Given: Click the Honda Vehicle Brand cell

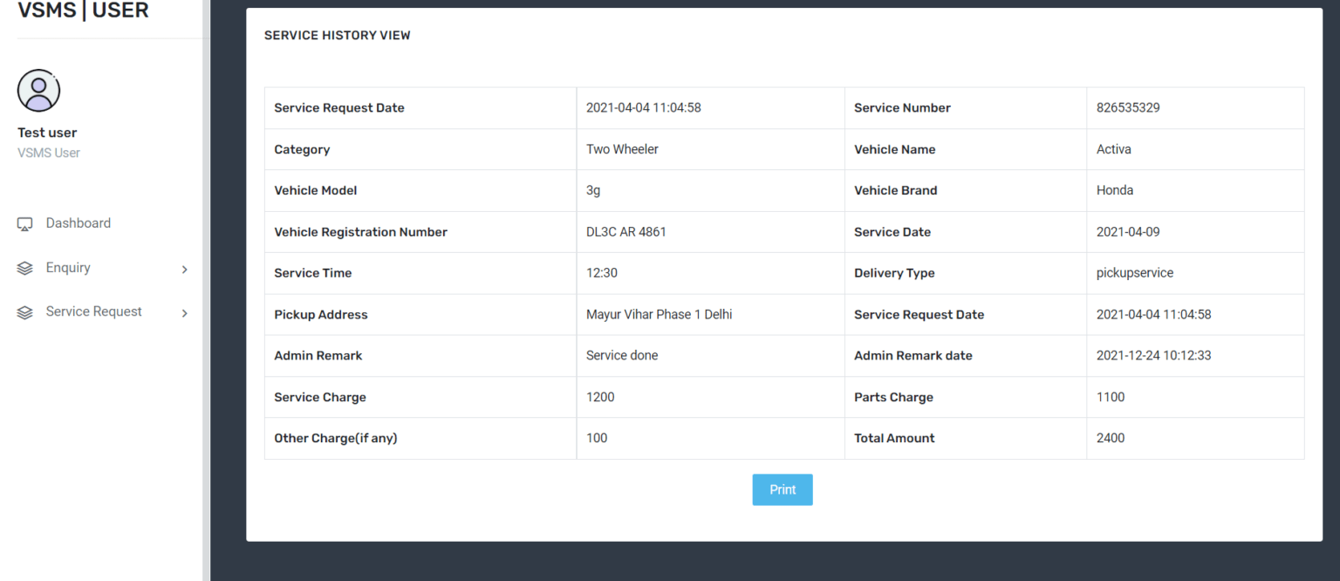Looking at the screenshot, I should point(1114,190).
